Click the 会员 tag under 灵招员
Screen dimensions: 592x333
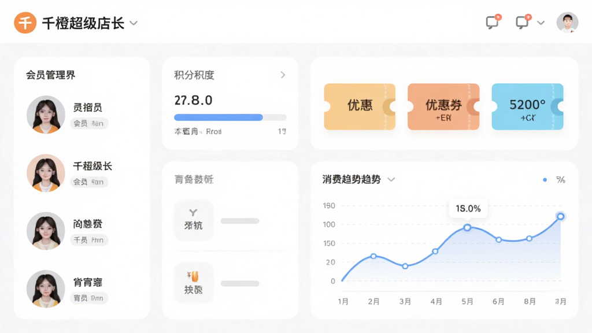(89, 124)
